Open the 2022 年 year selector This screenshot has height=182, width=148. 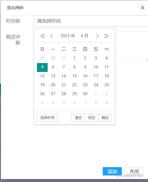(68, 36)
